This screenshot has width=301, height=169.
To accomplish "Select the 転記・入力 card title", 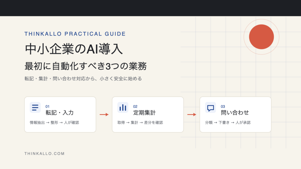I will pos(59,113).
